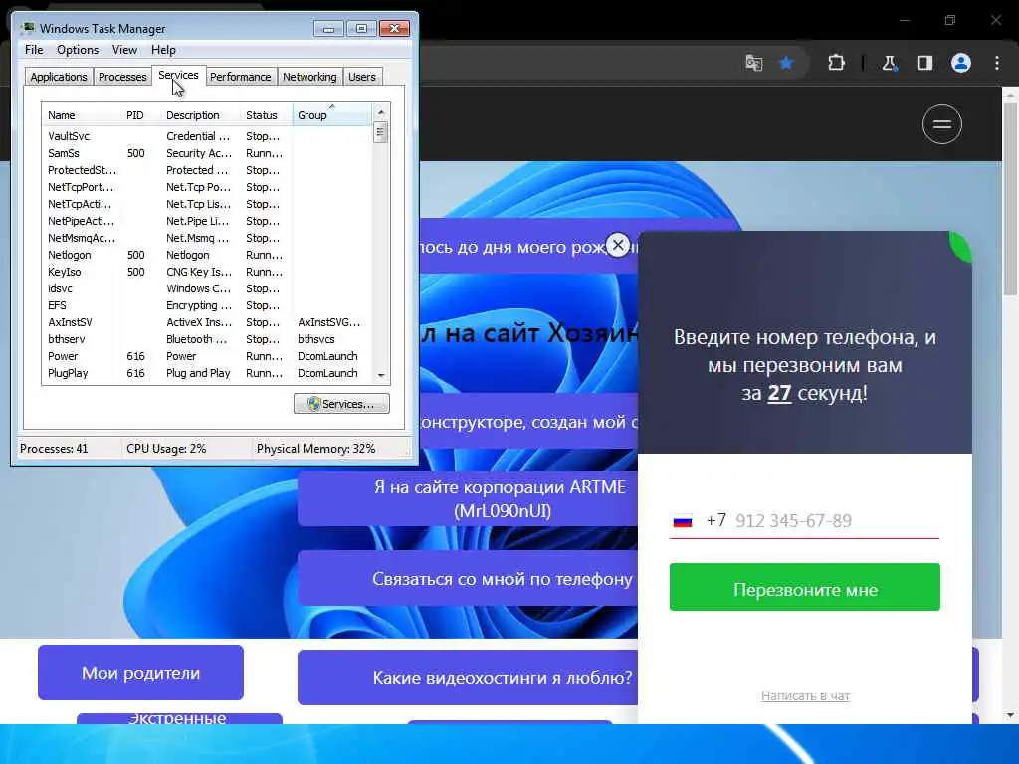Open the website hamburger menu icon
The width and height of the screenshot is (1019, 764).
tap(941, 124)
